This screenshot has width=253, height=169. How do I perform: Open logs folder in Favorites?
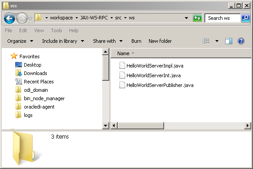click(x=28, y=115)
